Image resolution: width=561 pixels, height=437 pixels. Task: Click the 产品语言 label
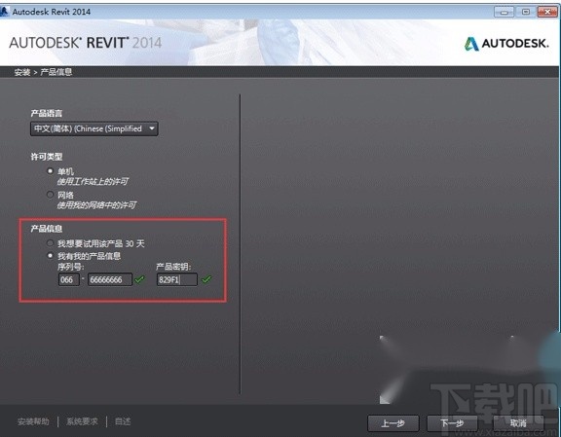(47, 113)
